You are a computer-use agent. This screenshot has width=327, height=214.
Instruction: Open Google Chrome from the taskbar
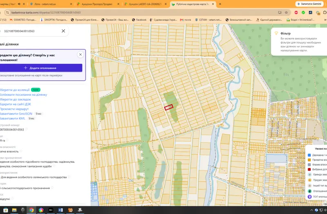click(x=31, y=210)
